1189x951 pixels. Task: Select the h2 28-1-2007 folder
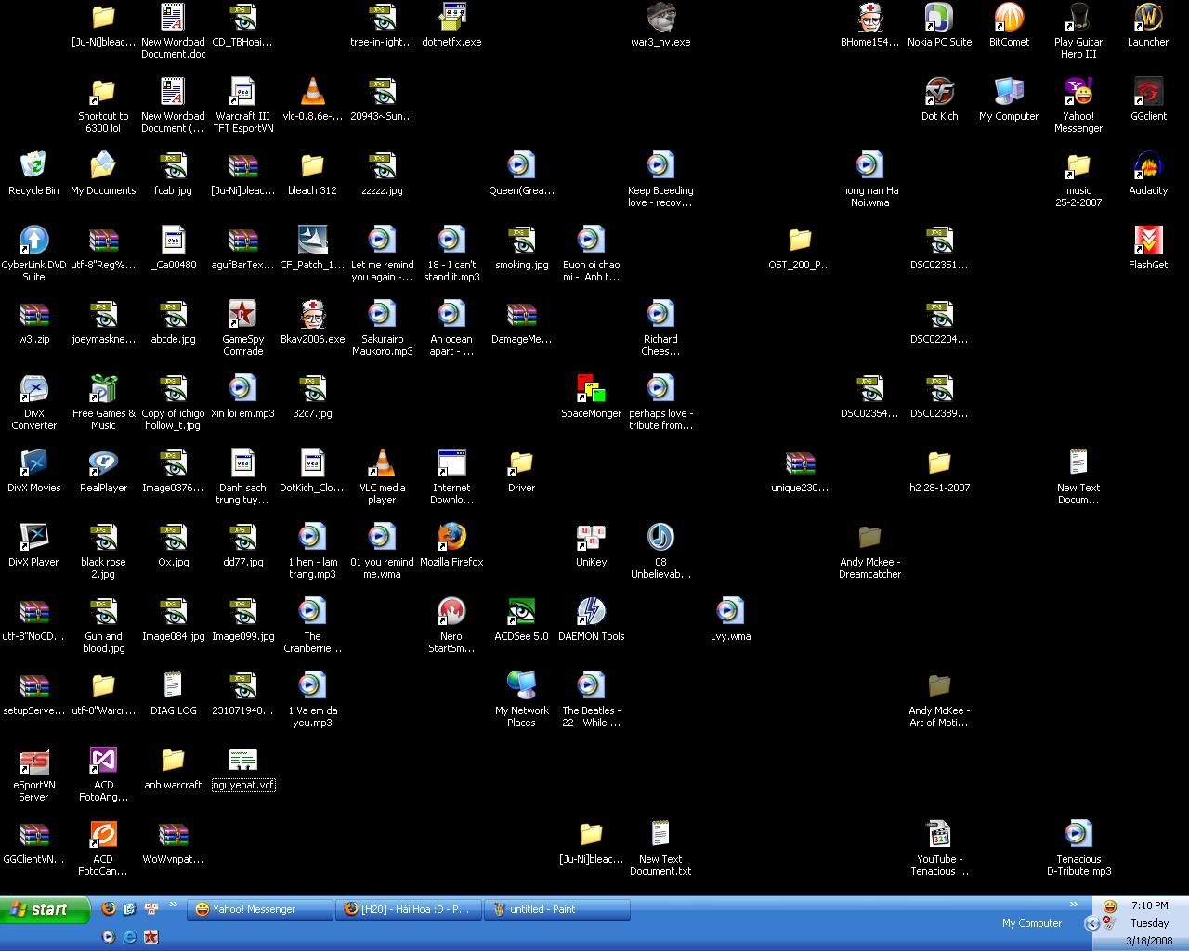click(939, 470)
